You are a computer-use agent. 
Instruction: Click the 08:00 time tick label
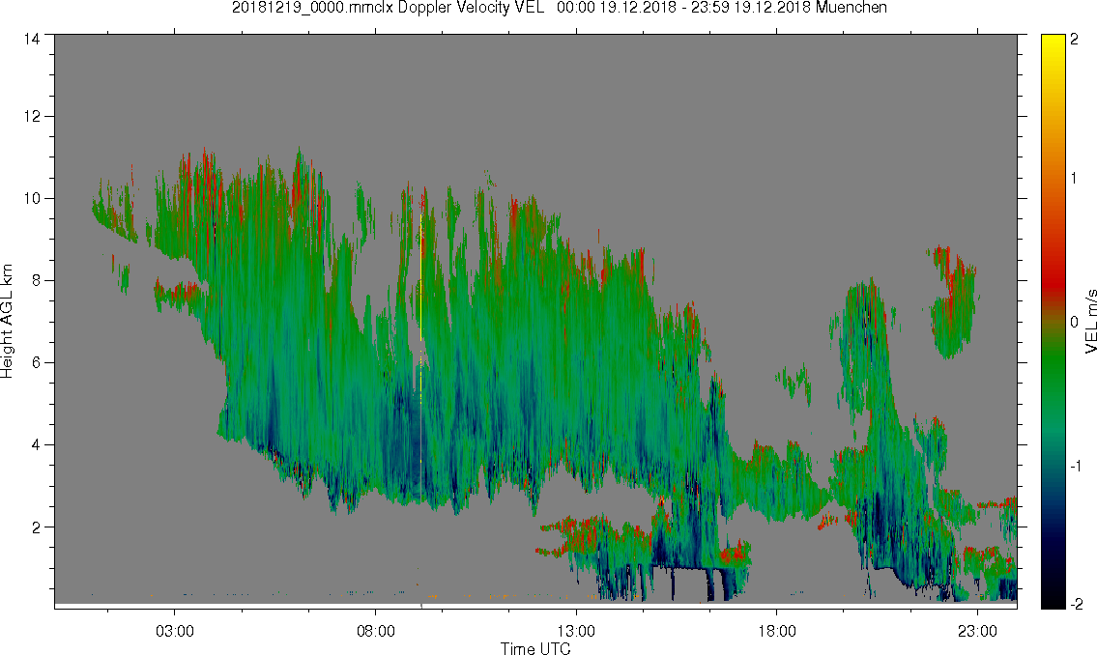click(376, 631)
